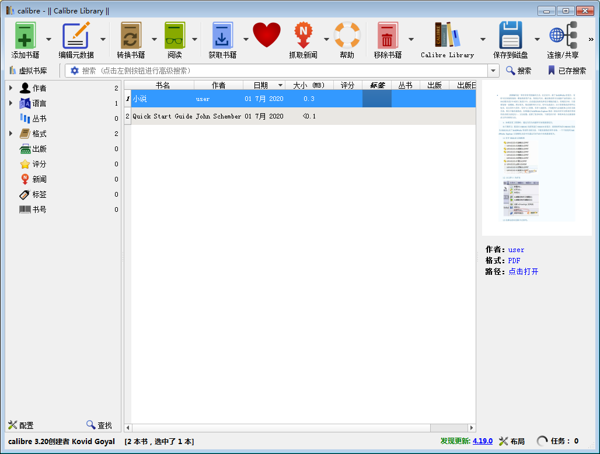Sort by Tags (标签) column header

pos(377,85)
